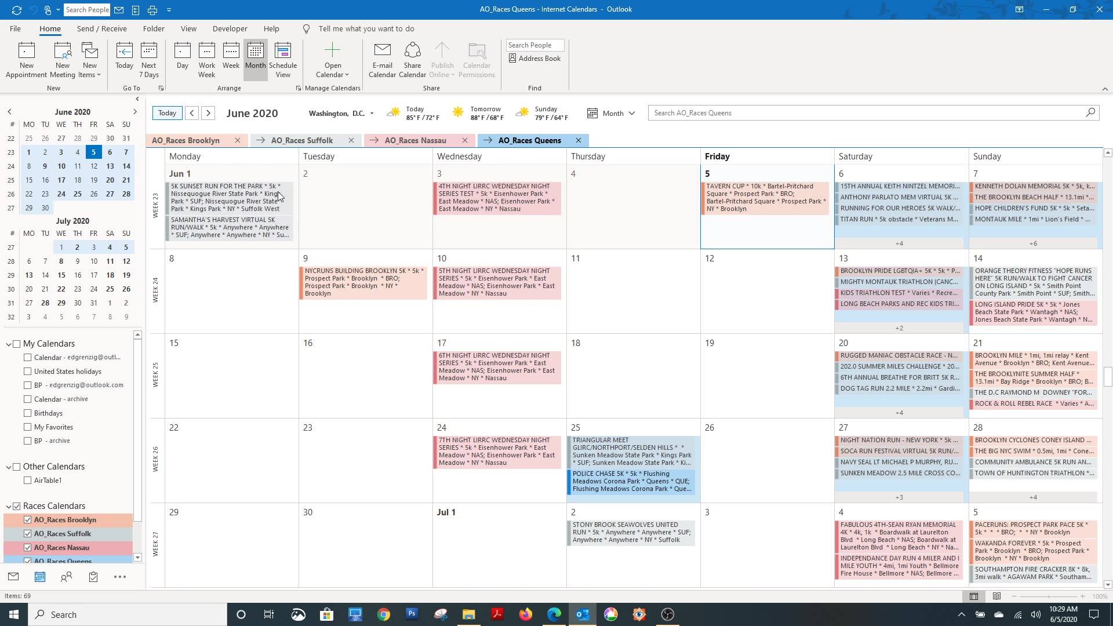Open the New Items menu
1113x626 pixels.
(89, 60)
